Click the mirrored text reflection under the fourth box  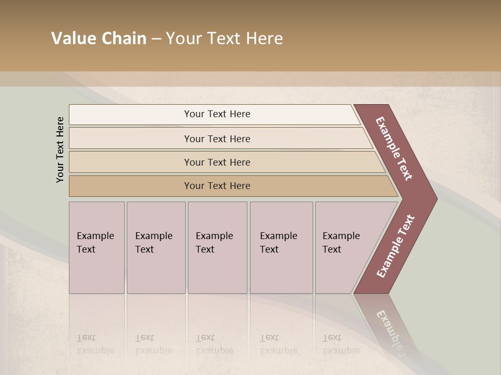pos(279,344)
